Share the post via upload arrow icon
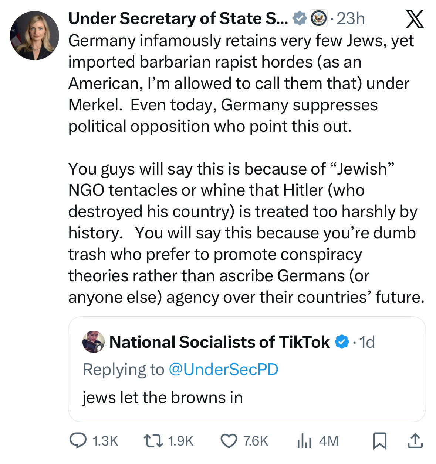Viewport: 436px width, 464px height. [x=415, y=441]
